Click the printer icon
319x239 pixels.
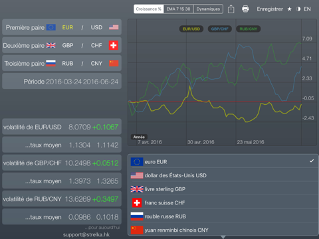[245, 9]
